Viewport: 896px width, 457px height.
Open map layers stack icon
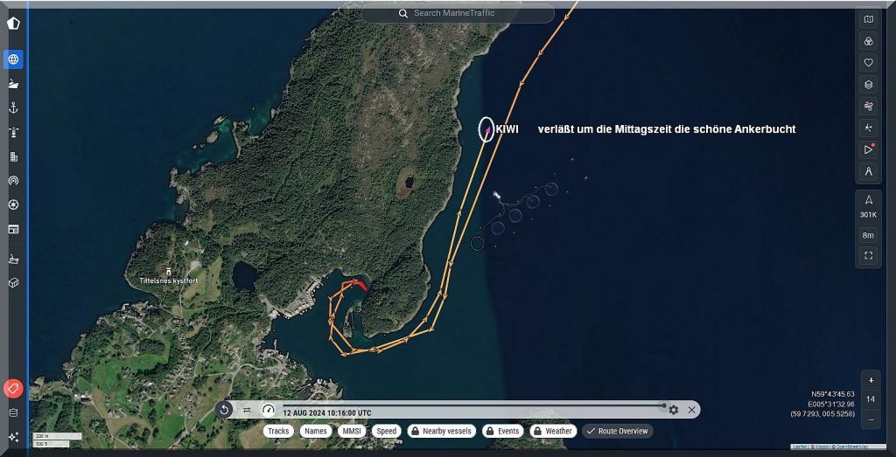tap(868, 85)
